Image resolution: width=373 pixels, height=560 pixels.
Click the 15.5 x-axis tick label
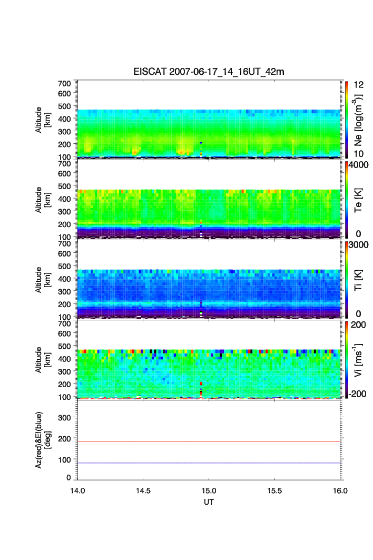point(275,490)
